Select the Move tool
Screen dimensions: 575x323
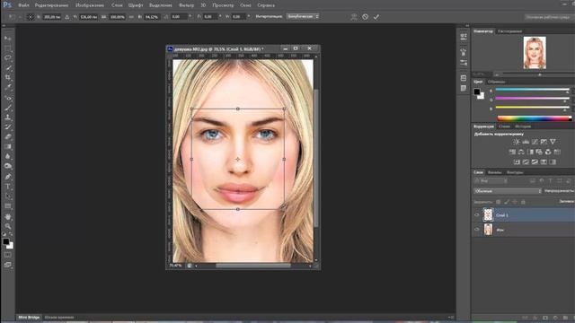(8, 39)
